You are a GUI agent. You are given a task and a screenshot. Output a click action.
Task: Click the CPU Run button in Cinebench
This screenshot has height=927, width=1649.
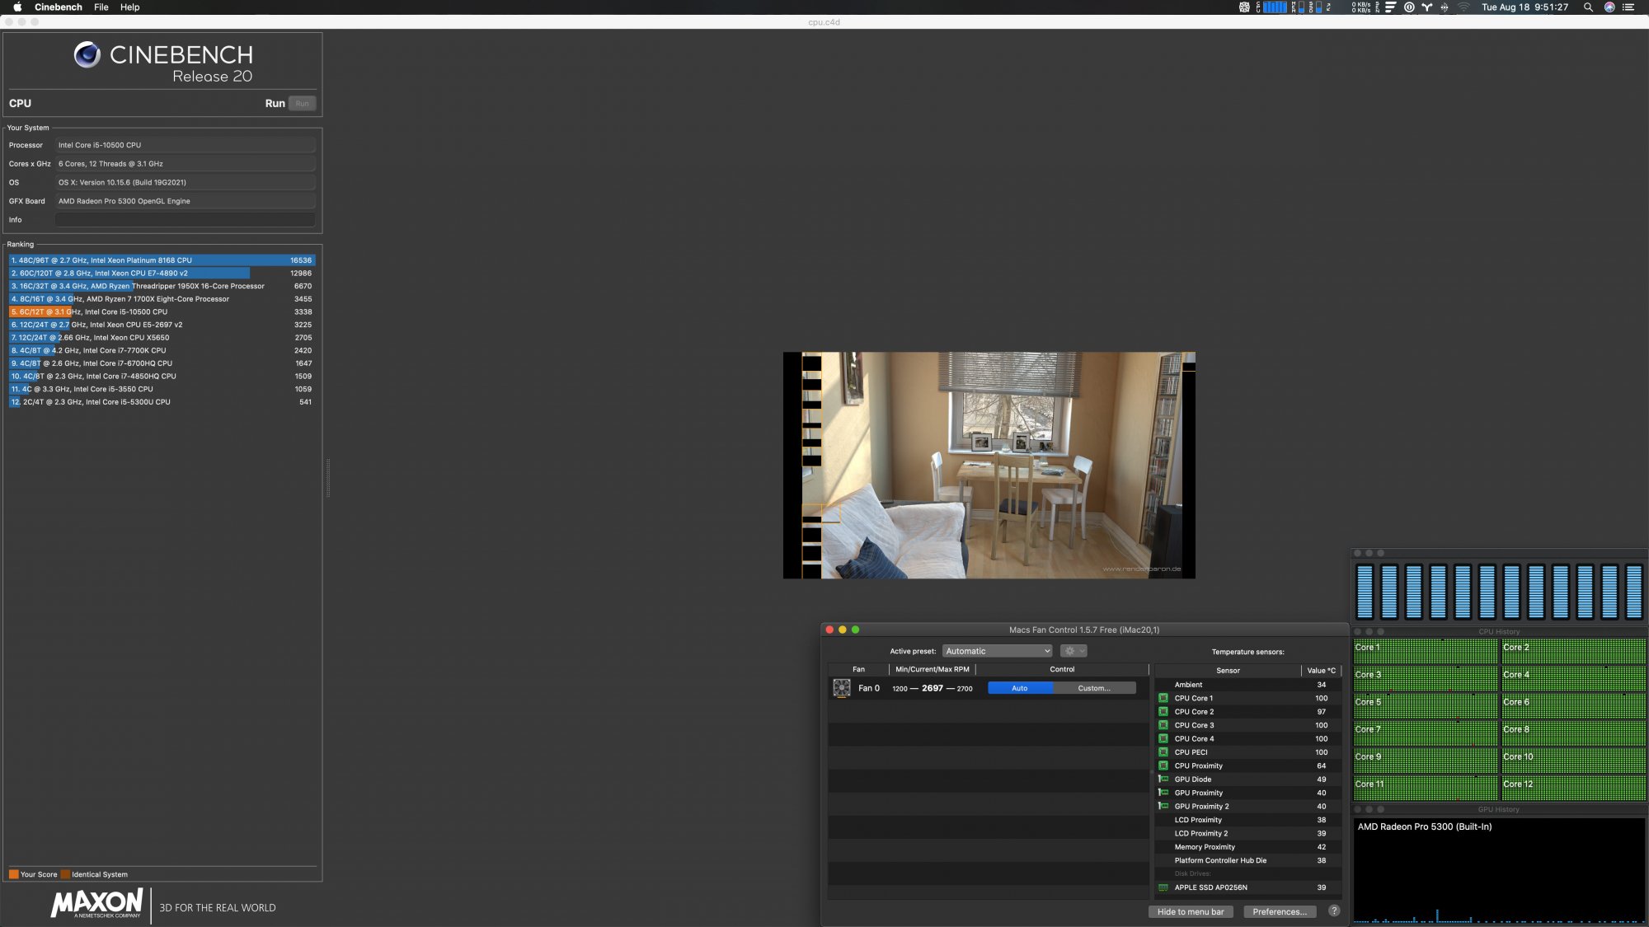pyautogui.click(x=303, y=104)
